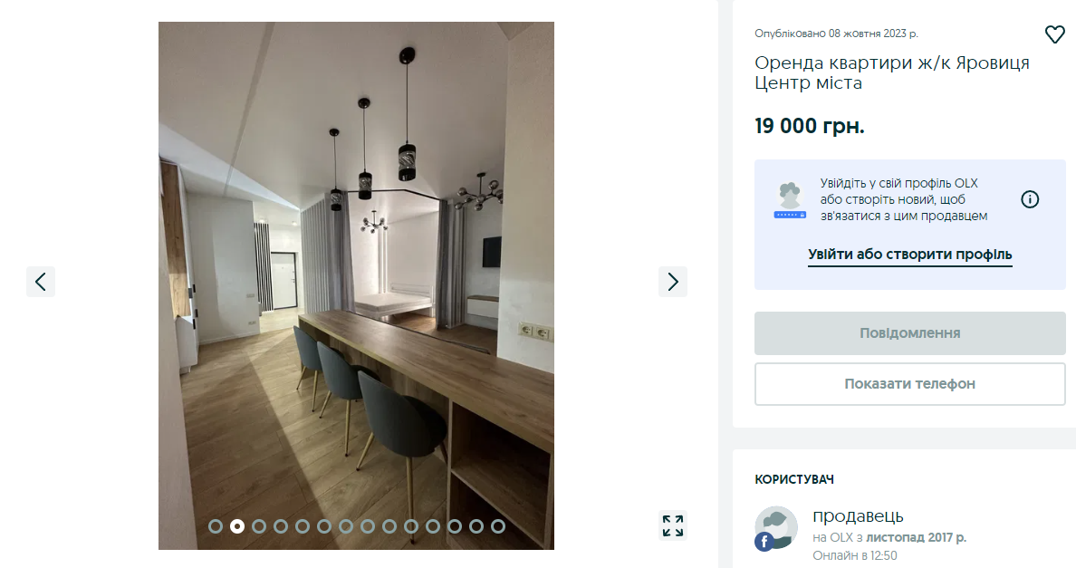This screenshot has width=1076, height=568.
Task: Click the main apartment photo
Action: tap(356, 285)
